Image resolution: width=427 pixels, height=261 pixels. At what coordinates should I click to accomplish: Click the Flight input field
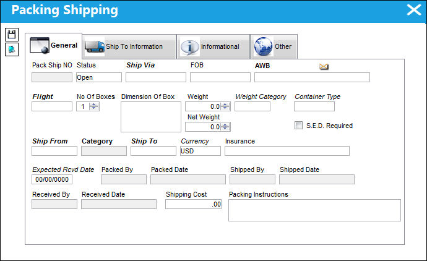[x=52, y=106]
